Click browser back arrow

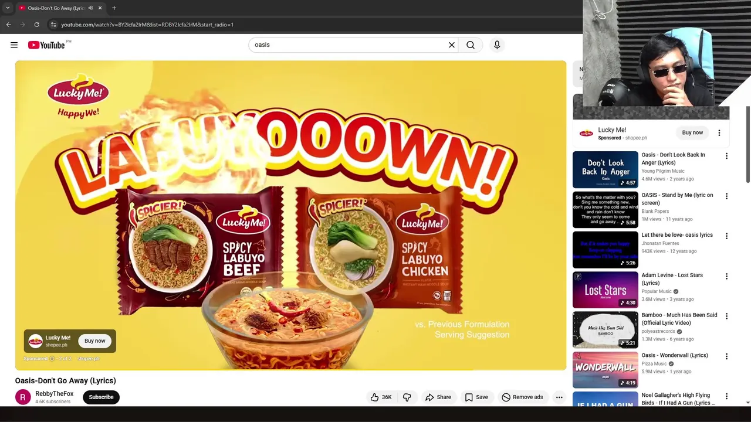click(x=8, y=25)
